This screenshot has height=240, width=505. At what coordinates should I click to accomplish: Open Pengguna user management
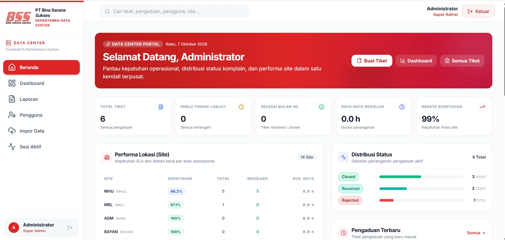click(41, 115)
